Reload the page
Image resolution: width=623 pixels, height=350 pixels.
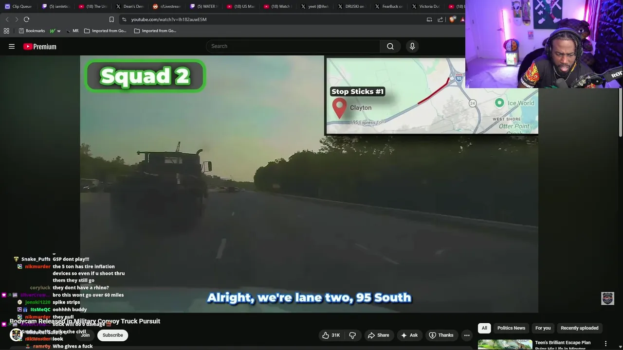click(x=26, y=19)
